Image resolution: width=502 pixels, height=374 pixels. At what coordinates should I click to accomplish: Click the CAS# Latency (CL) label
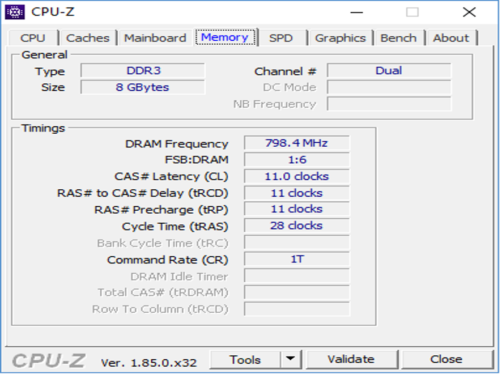(x=171, y=177)
